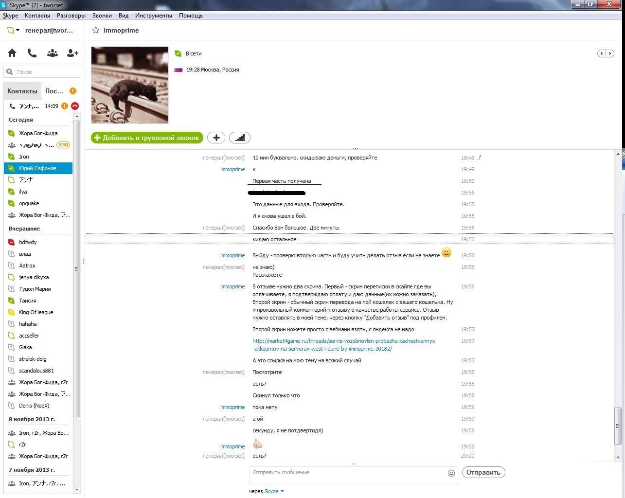
Task: Open the call phones icon
Action: pos(32,53)
